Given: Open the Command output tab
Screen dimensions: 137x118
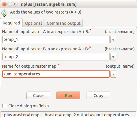Looking at the screenshot, I should (x=64, y=23).
